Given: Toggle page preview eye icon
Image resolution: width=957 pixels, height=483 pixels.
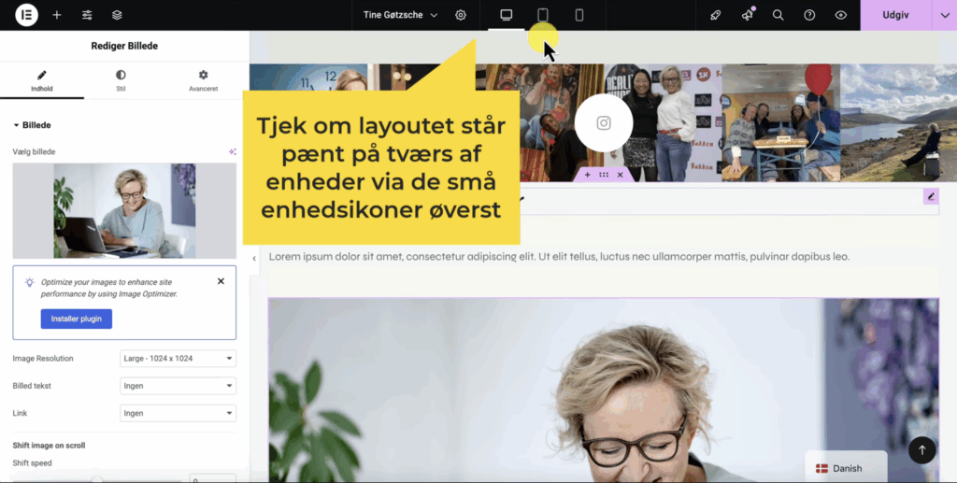Looking at the screenshot, I should [841, 15].
